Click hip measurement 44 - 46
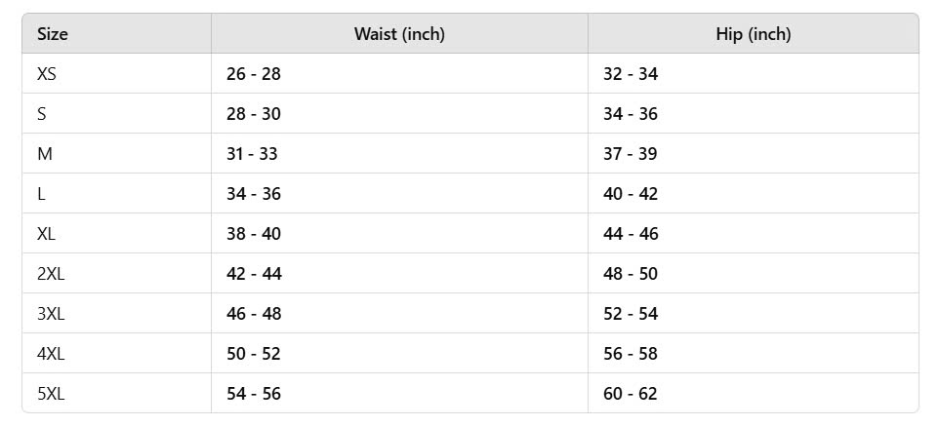 [631, 234]
